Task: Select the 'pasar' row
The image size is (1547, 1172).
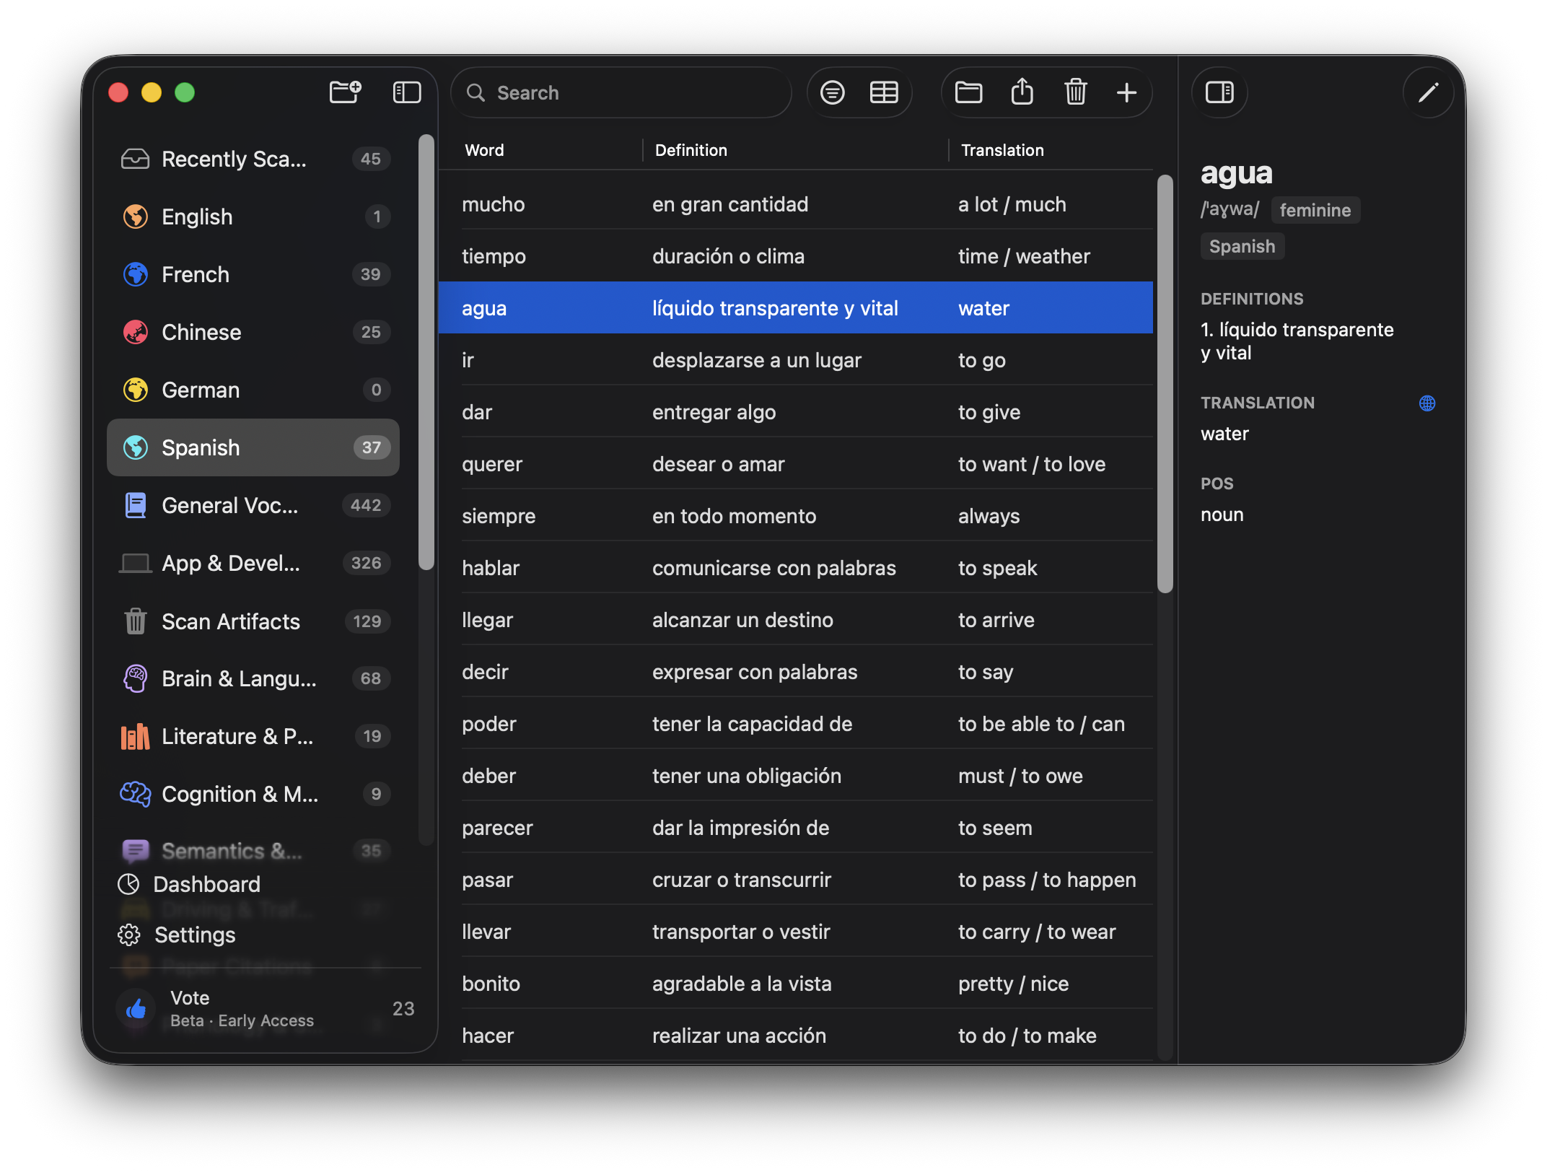Action: [796, 880]
